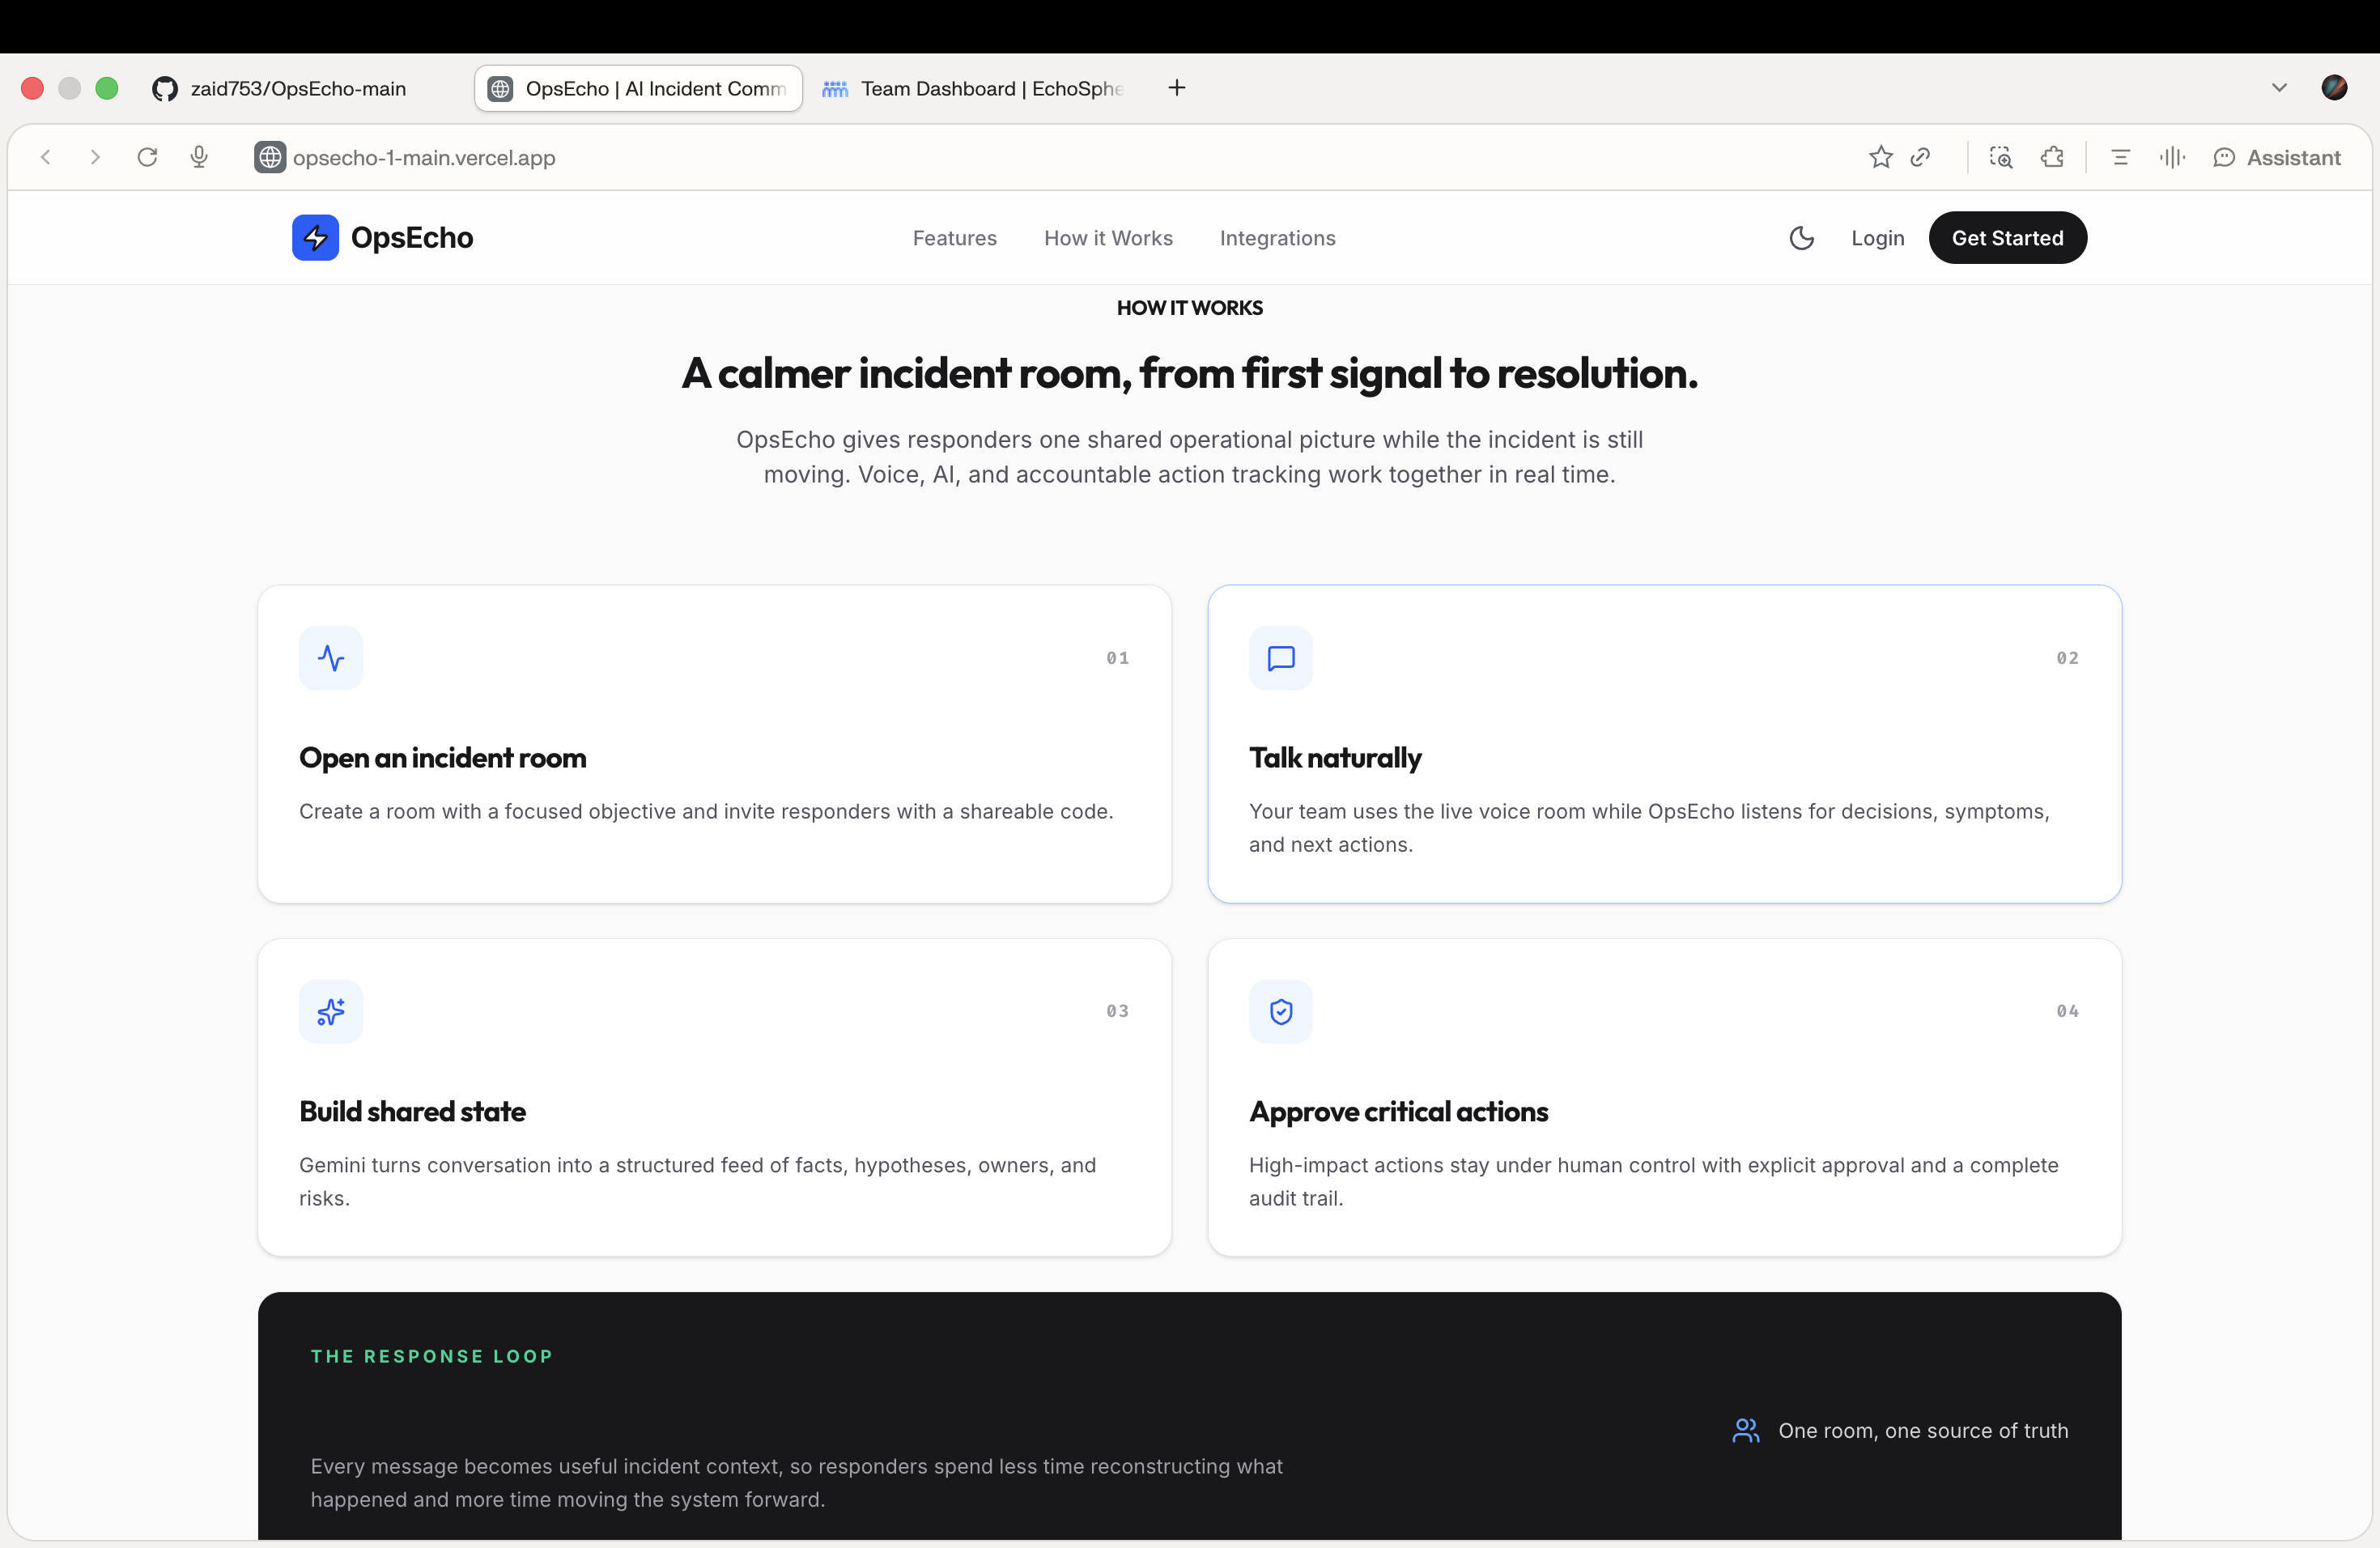Click the One room, one source of truth text
Screen dimensions: 2380x1548
click(x=1923, y=1431)
